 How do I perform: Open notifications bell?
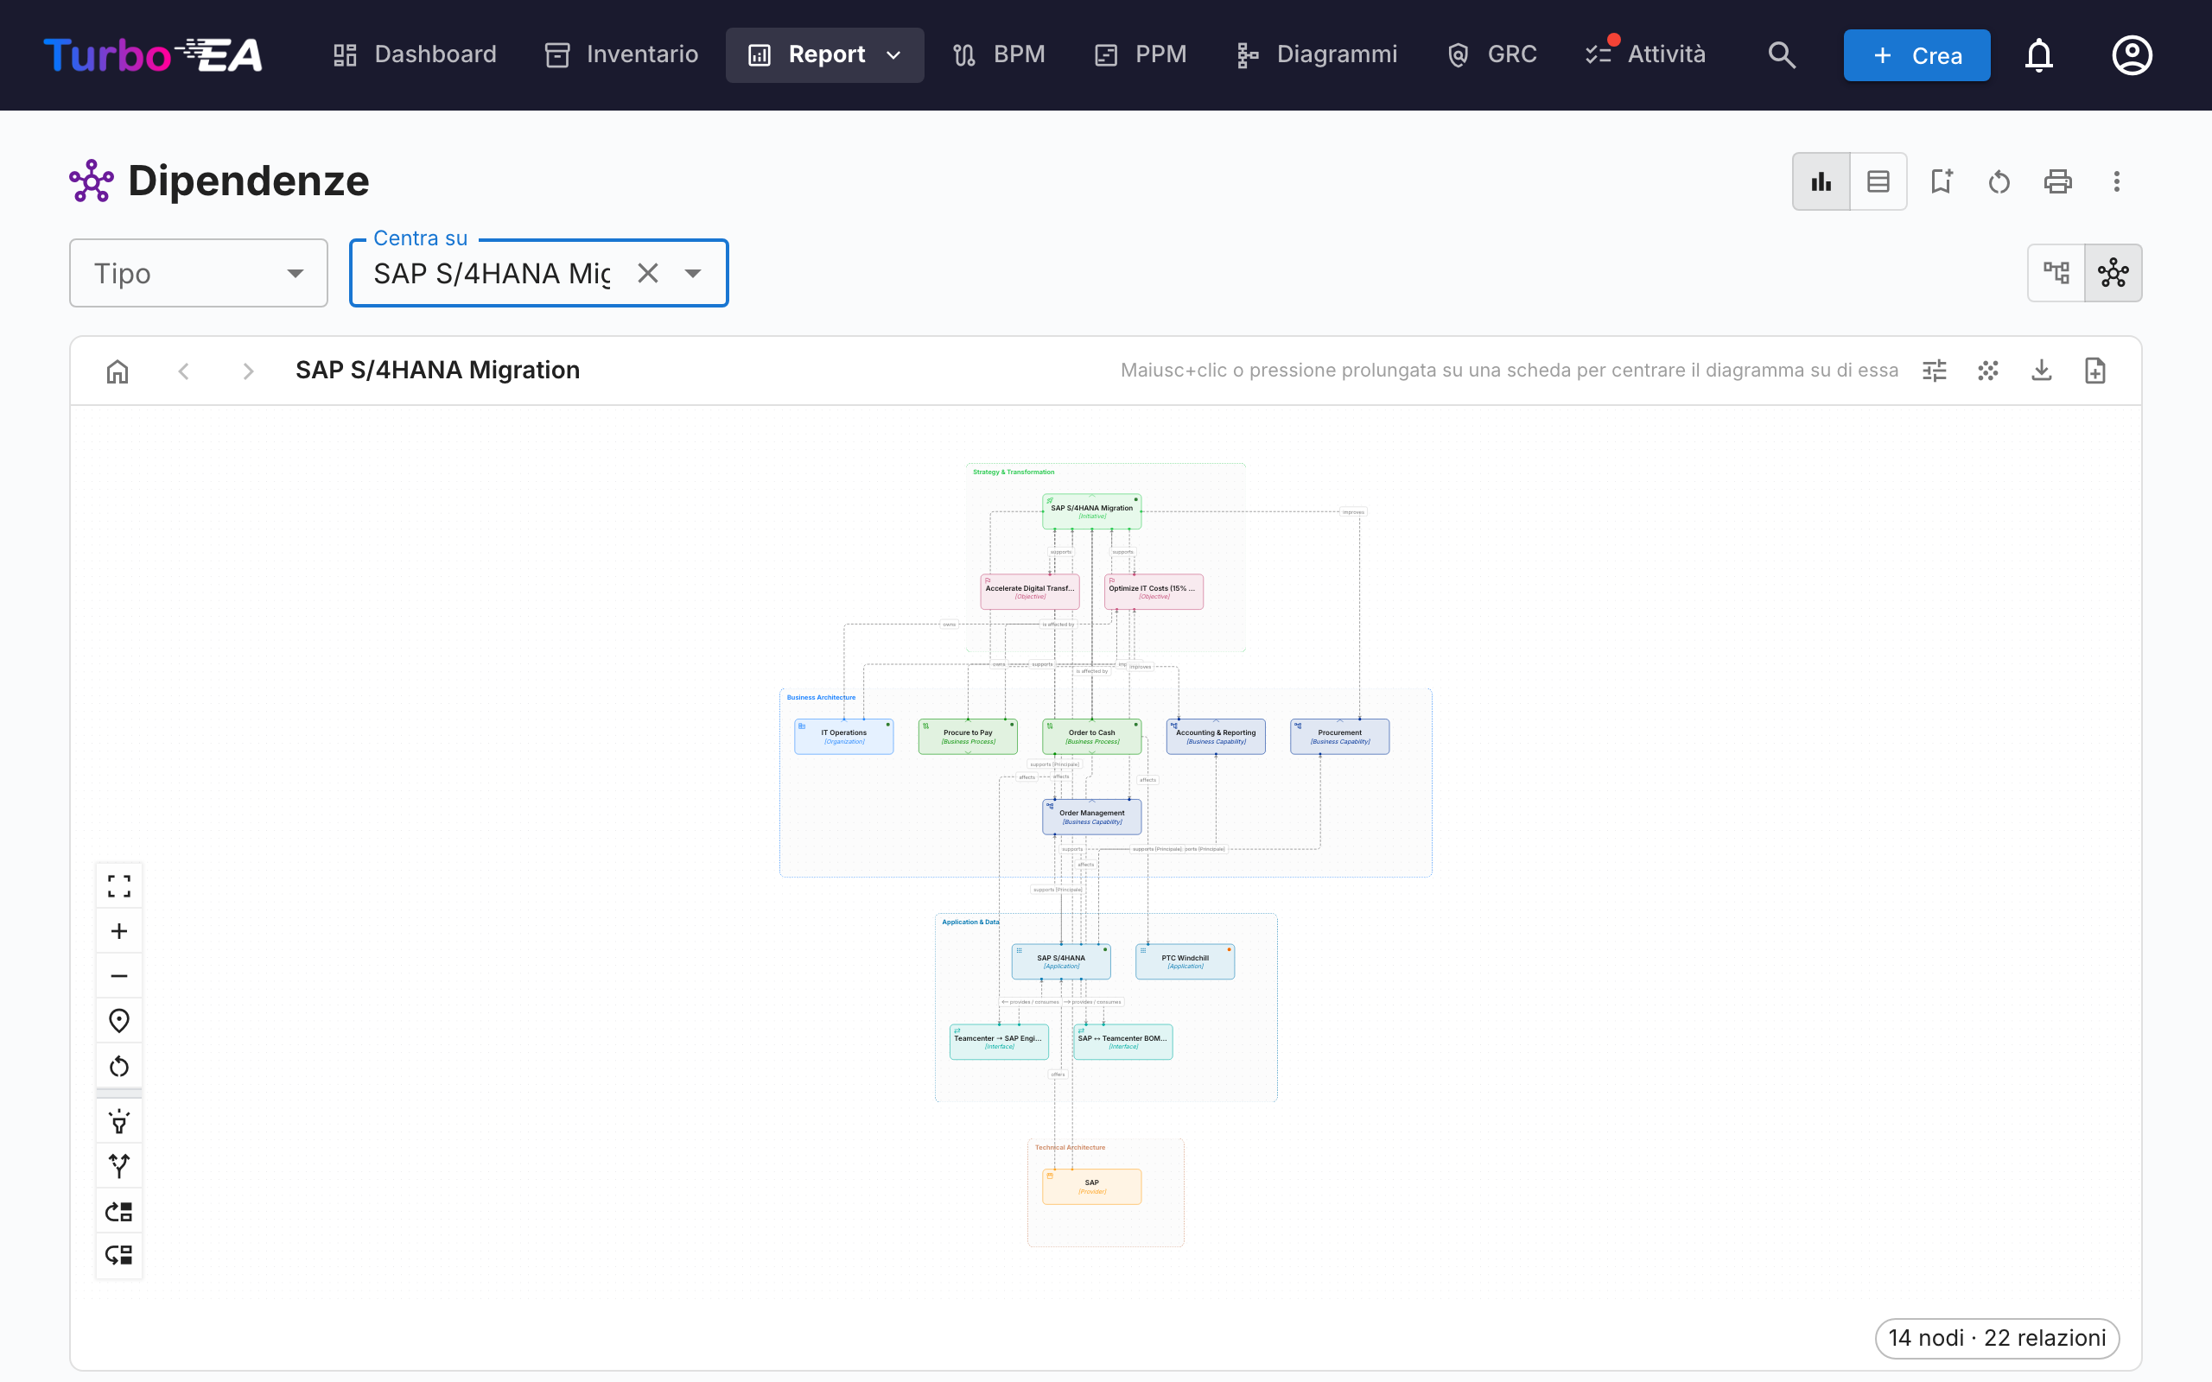click(x=2038, y=54)
